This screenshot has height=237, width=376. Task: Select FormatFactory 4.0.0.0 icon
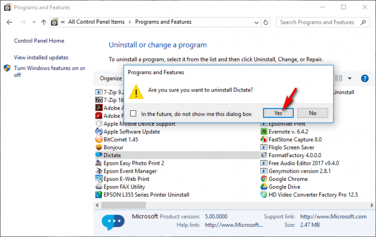pos(264,155)
